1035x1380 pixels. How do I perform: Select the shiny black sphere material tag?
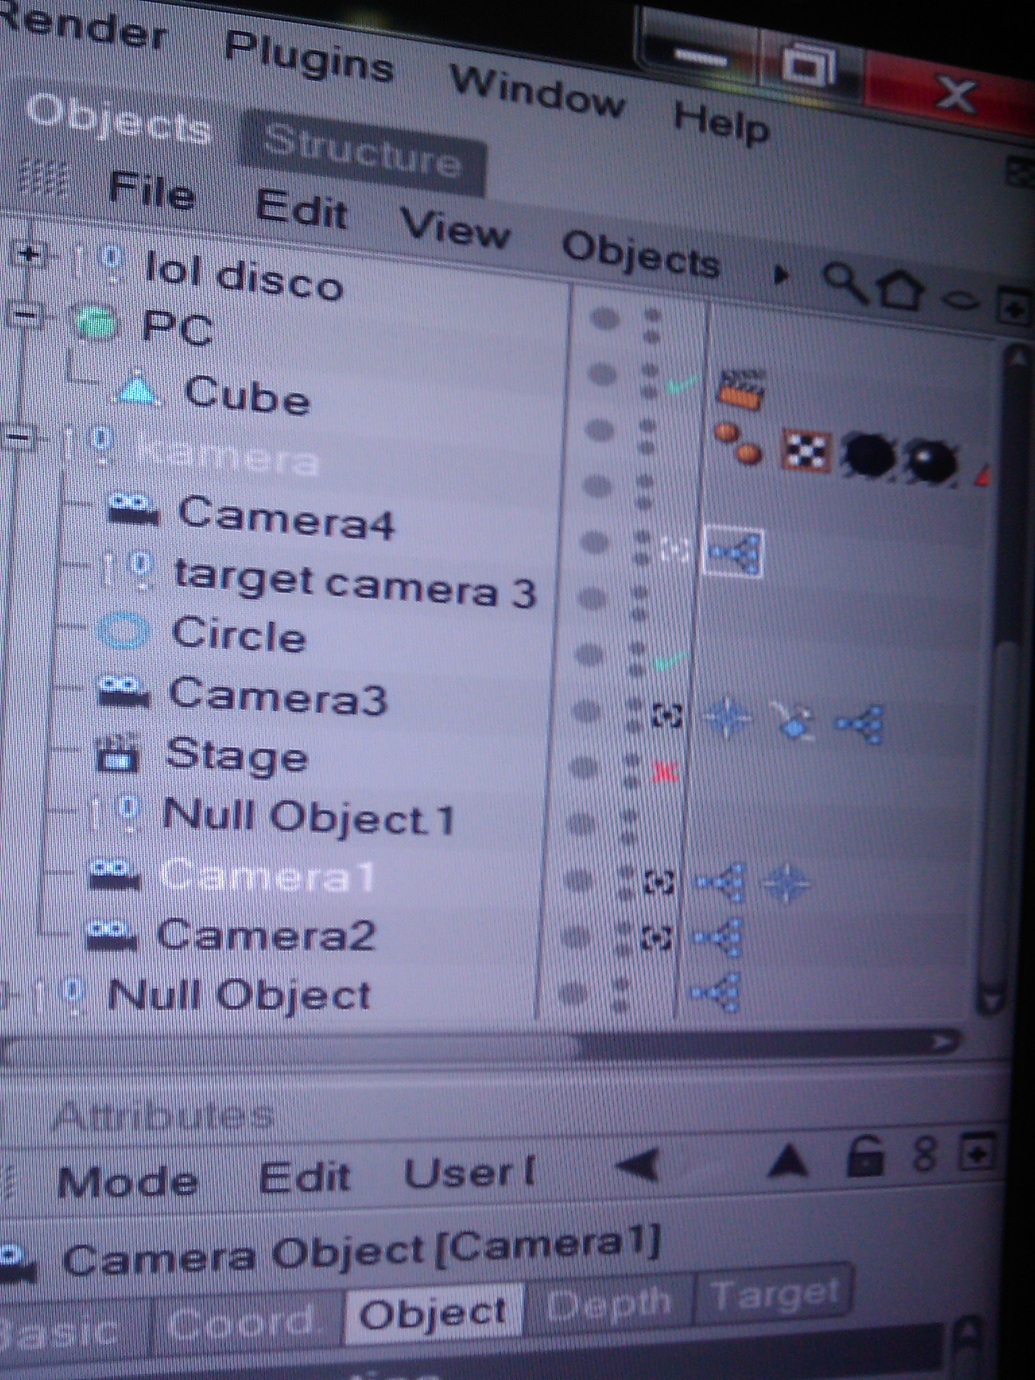click(931, 462)
